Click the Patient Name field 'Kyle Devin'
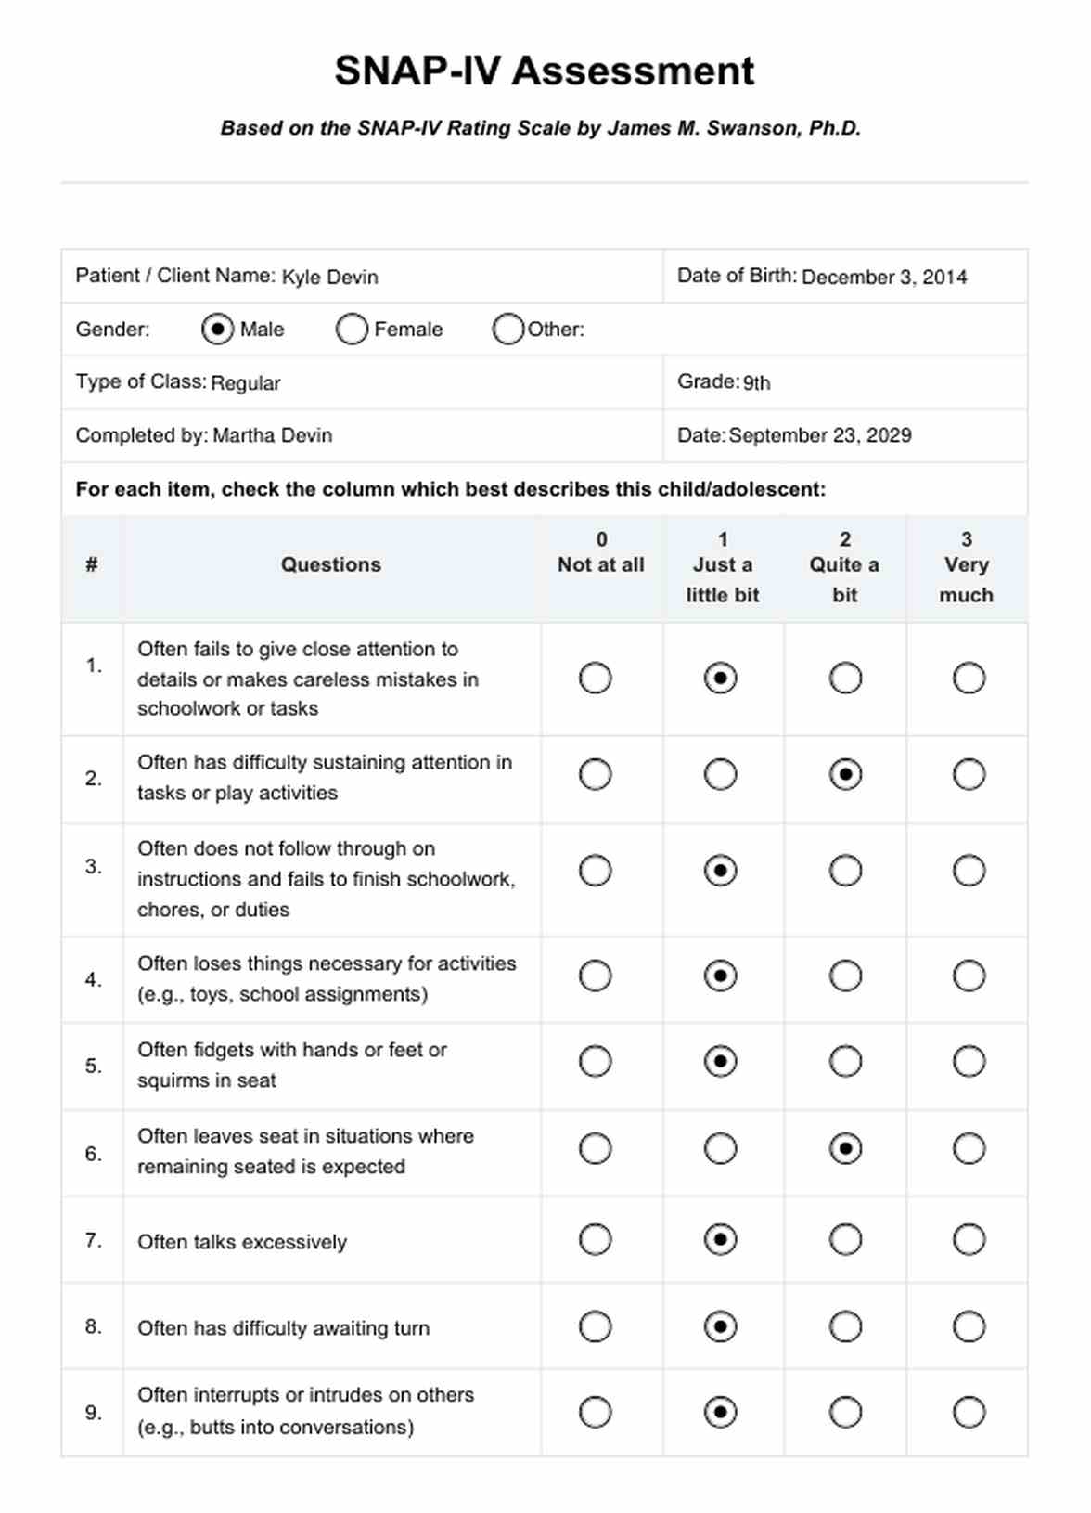Image resolution: width=1091 pixels, height=1513 pixels. [x=330, y=278]
